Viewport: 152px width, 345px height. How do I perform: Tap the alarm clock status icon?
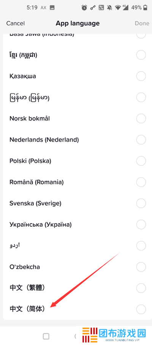pyautogui.click(x=84, y=8)
